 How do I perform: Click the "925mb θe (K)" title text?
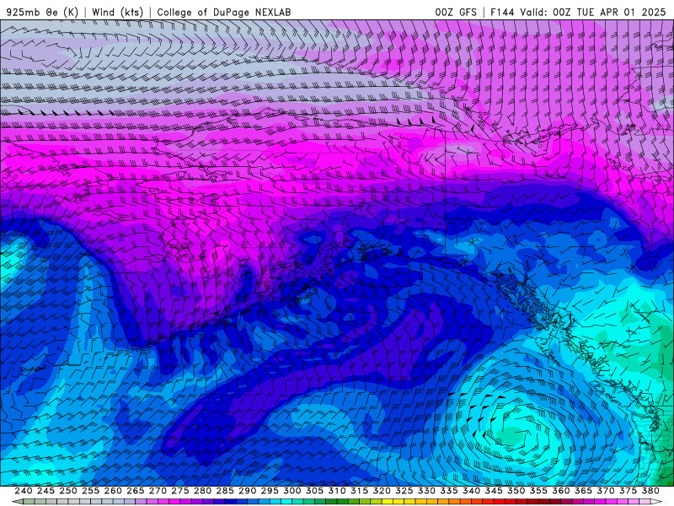42,12
